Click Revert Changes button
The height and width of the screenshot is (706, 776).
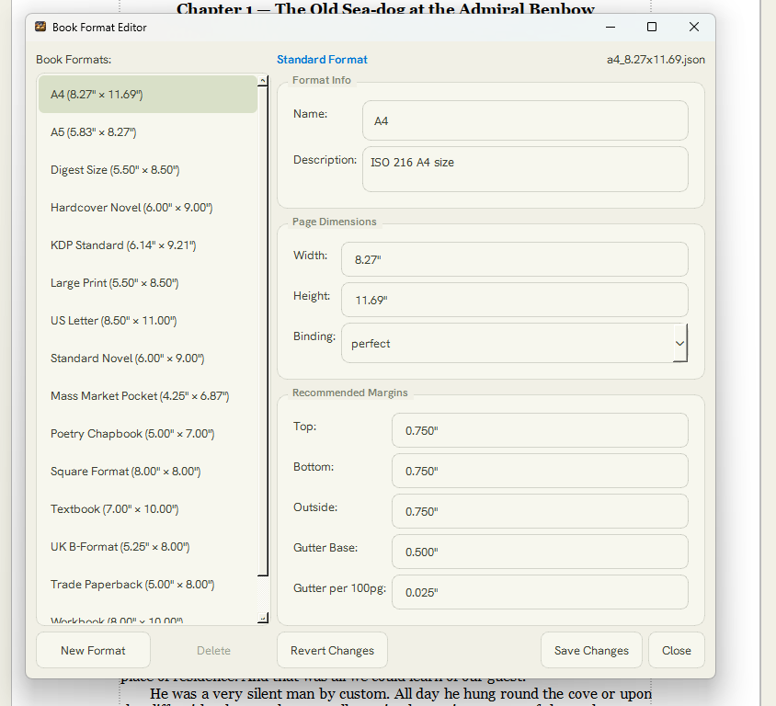point(332,650)
